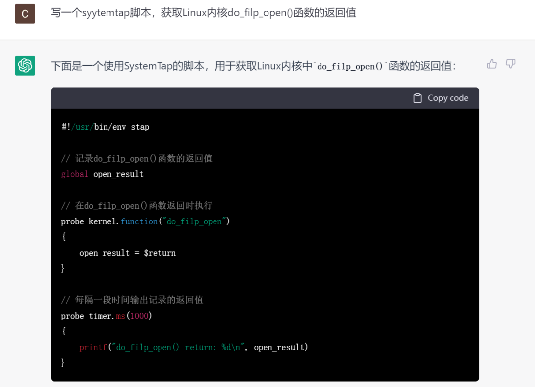Click the user avatar marked C
This screenshot has height=387, width=535.
[25, 13]
